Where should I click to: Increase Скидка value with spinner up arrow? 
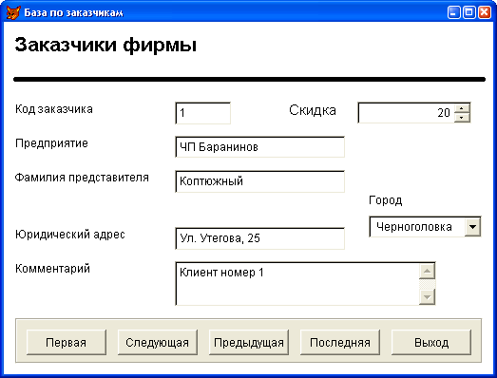[462, 108]
